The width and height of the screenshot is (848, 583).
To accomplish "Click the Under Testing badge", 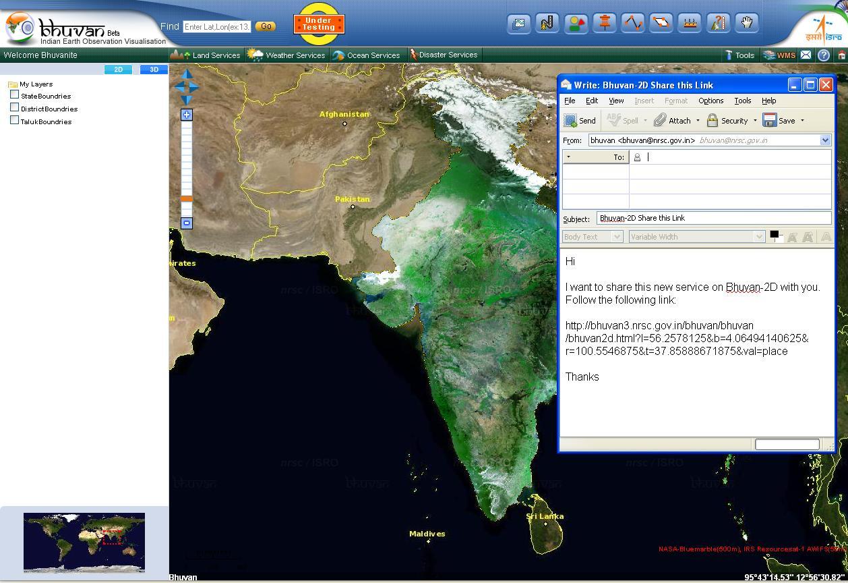I will (x=319, y=24).
